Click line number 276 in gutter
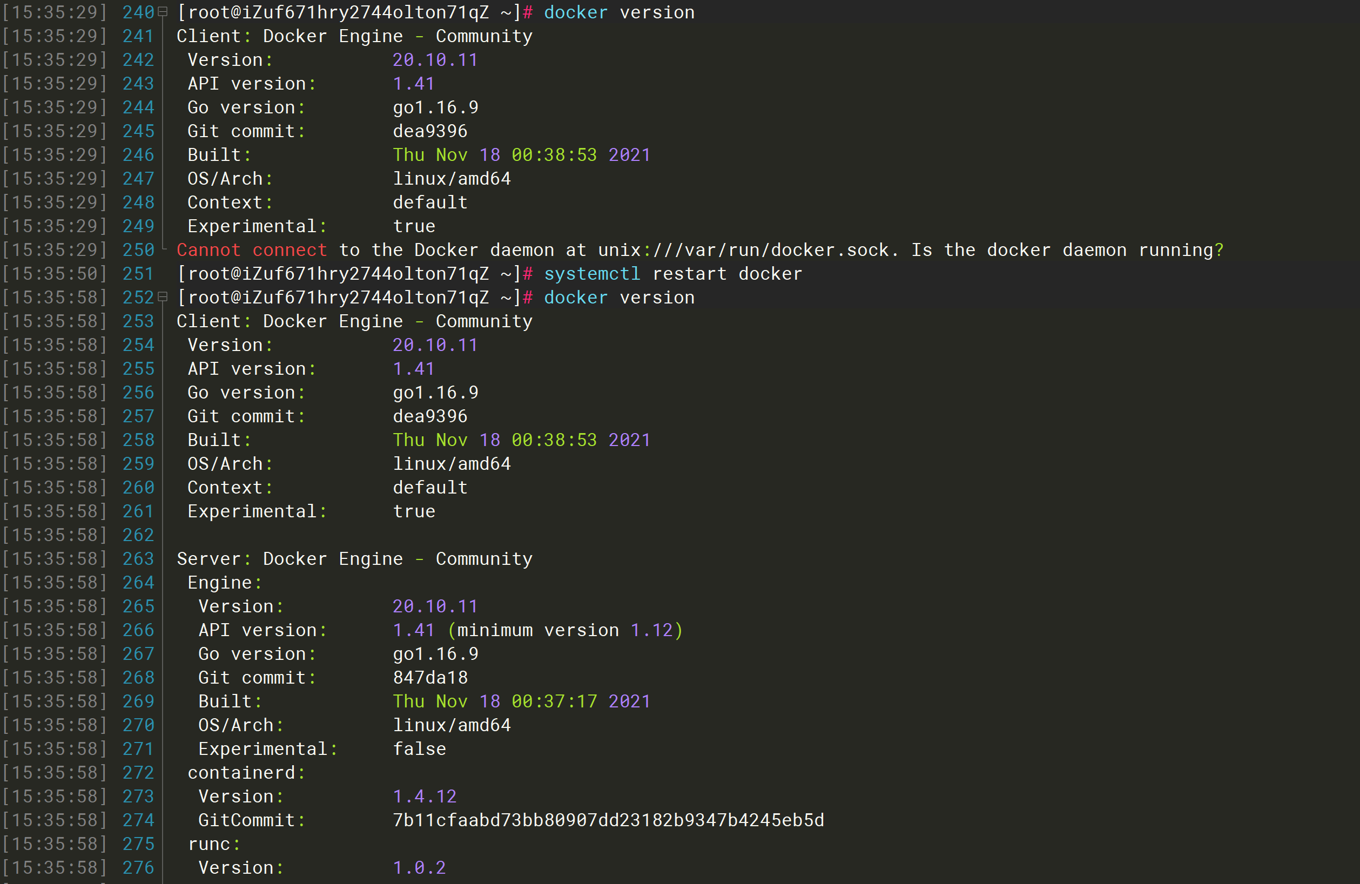The width and height of the screenshot is (1360, 884). click(138, 867)
